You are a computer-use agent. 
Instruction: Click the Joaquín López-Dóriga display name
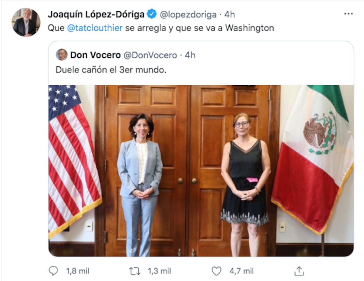(x=96, y=14)
